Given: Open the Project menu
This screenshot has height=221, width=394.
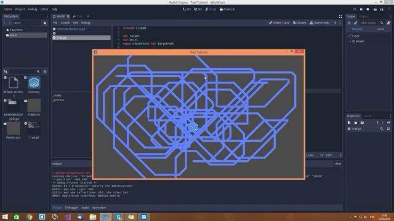Looking at the screenshot, I should [x=20, y=9].
